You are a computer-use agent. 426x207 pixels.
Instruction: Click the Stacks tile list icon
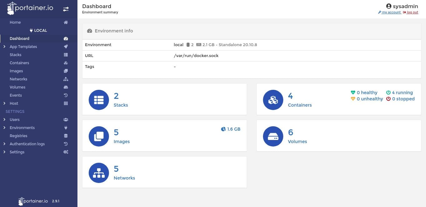[x=99, y=100]
